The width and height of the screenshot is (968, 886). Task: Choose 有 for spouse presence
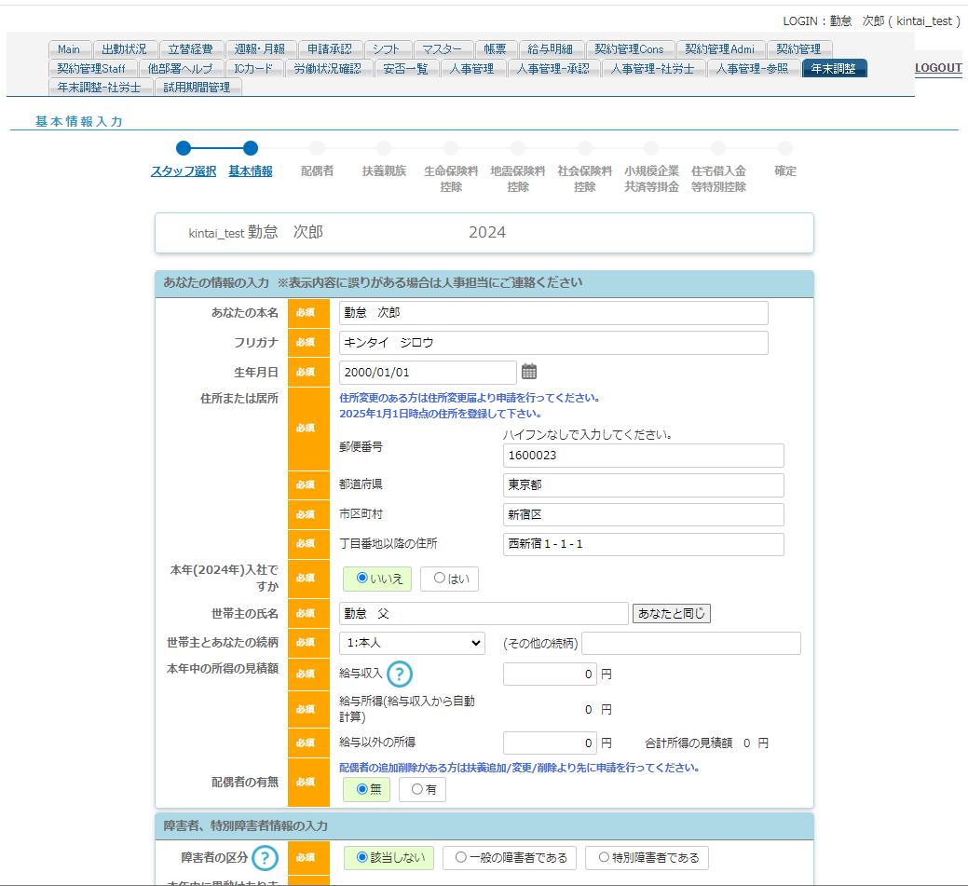[422, 789]
